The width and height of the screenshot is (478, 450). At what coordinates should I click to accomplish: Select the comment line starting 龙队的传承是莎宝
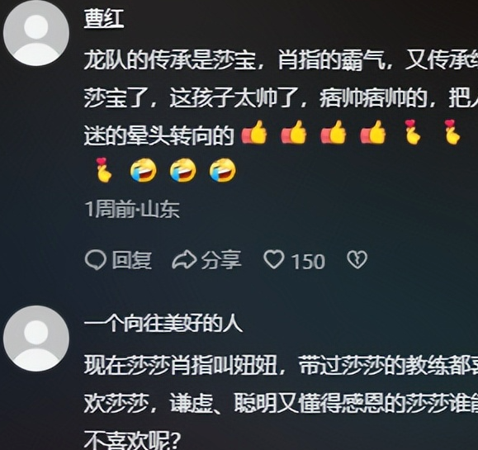tap(281, 60)
